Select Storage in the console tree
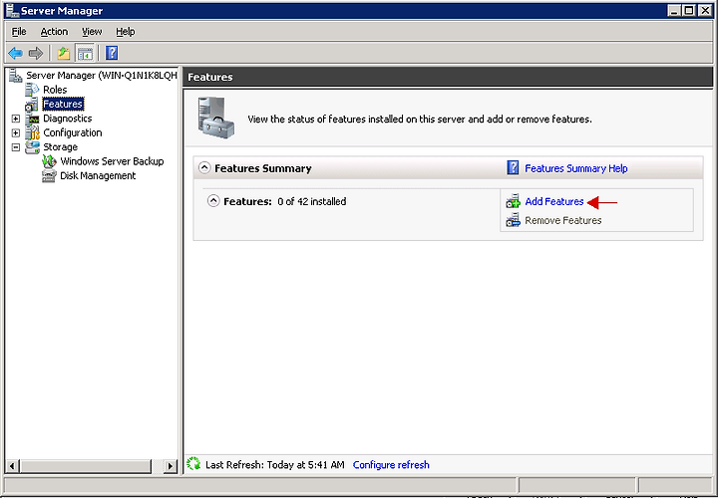Screen dimensions: 718x498 pos(60,147)
